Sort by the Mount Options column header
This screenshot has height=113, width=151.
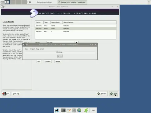click(x=89, y=22)
